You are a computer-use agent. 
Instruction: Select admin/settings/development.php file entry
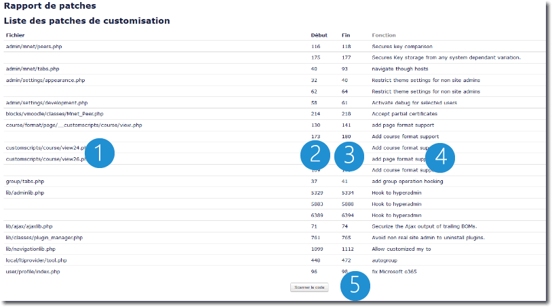click(47, 102)
